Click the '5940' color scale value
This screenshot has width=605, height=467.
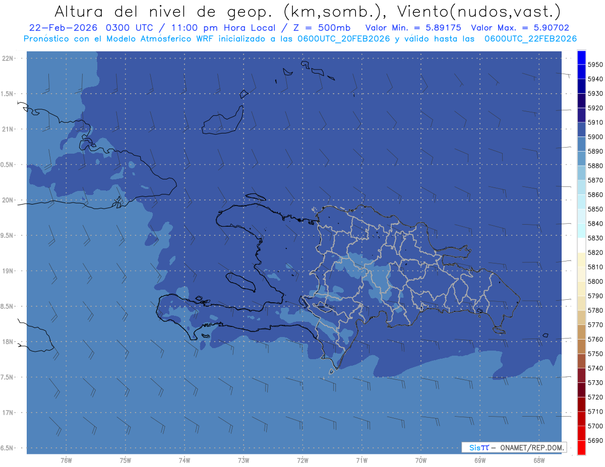pos(595,79)
